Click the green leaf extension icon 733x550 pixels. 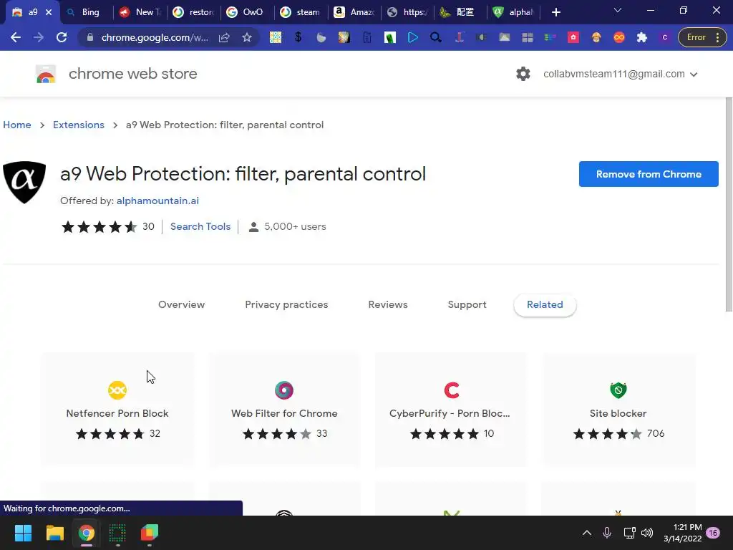point(390,37)
